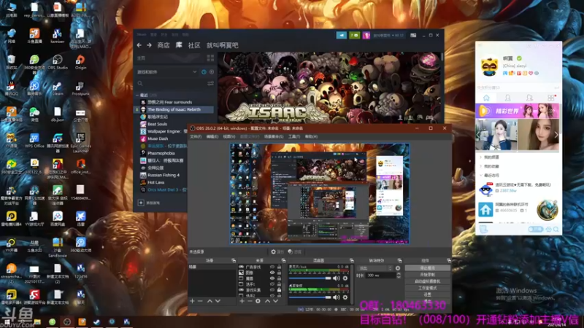Adjust OBS transition duration stepper
This screenshot has height=328, width=584.
[399, 276]
